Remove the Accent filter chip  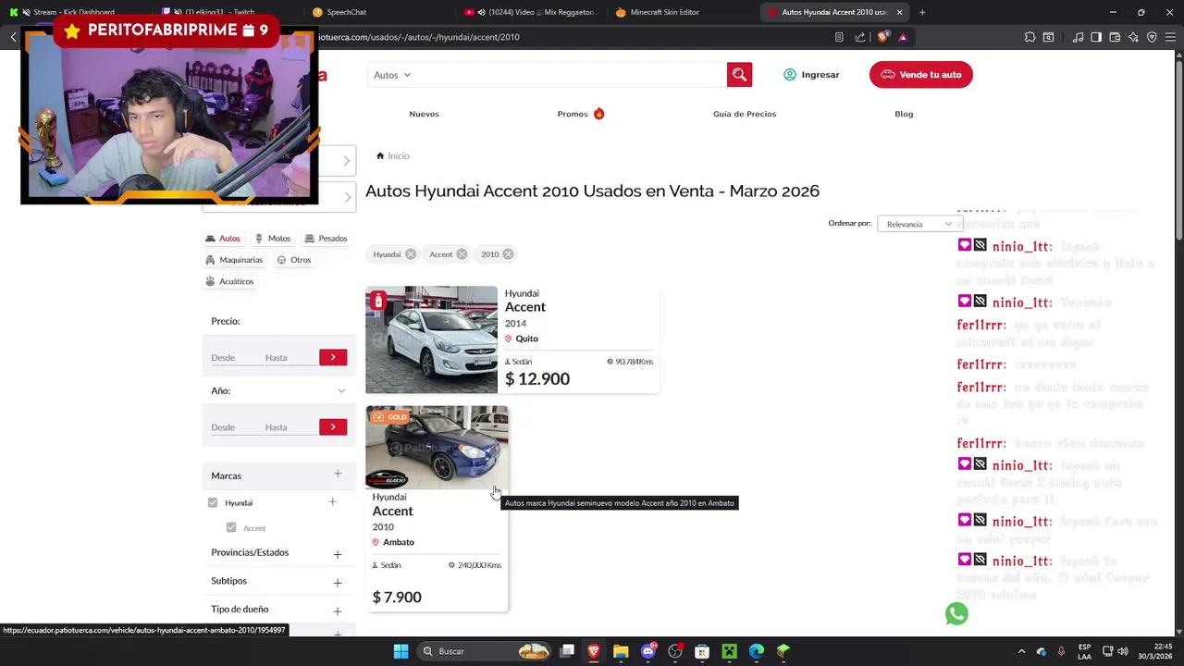(462, 254)
